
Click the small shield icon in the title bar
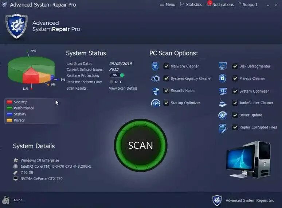click(x=4, y=4)
